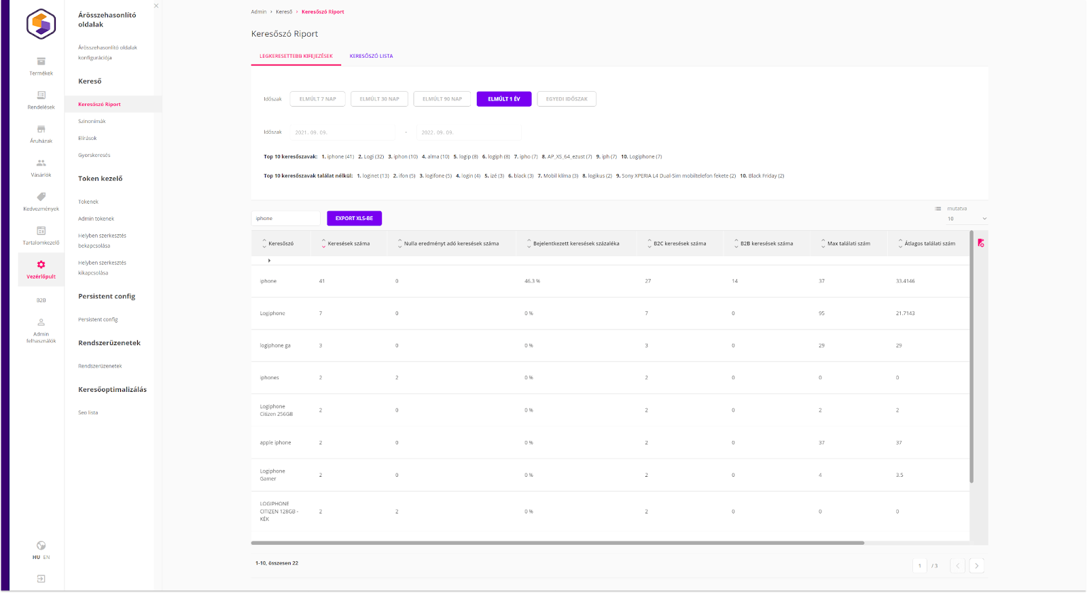
Task: Click the app logo in the sidebar
Action: click(x=41, y=24)
